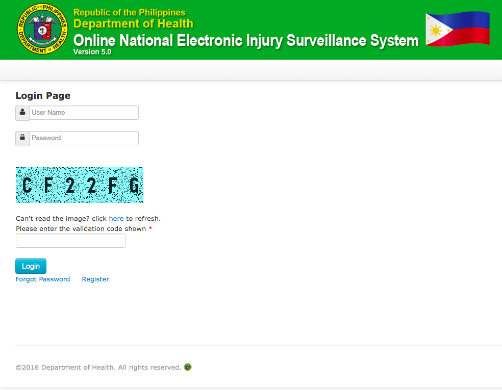
Task: Click the padlock icon beside Password
Action: tap(22, 139)
